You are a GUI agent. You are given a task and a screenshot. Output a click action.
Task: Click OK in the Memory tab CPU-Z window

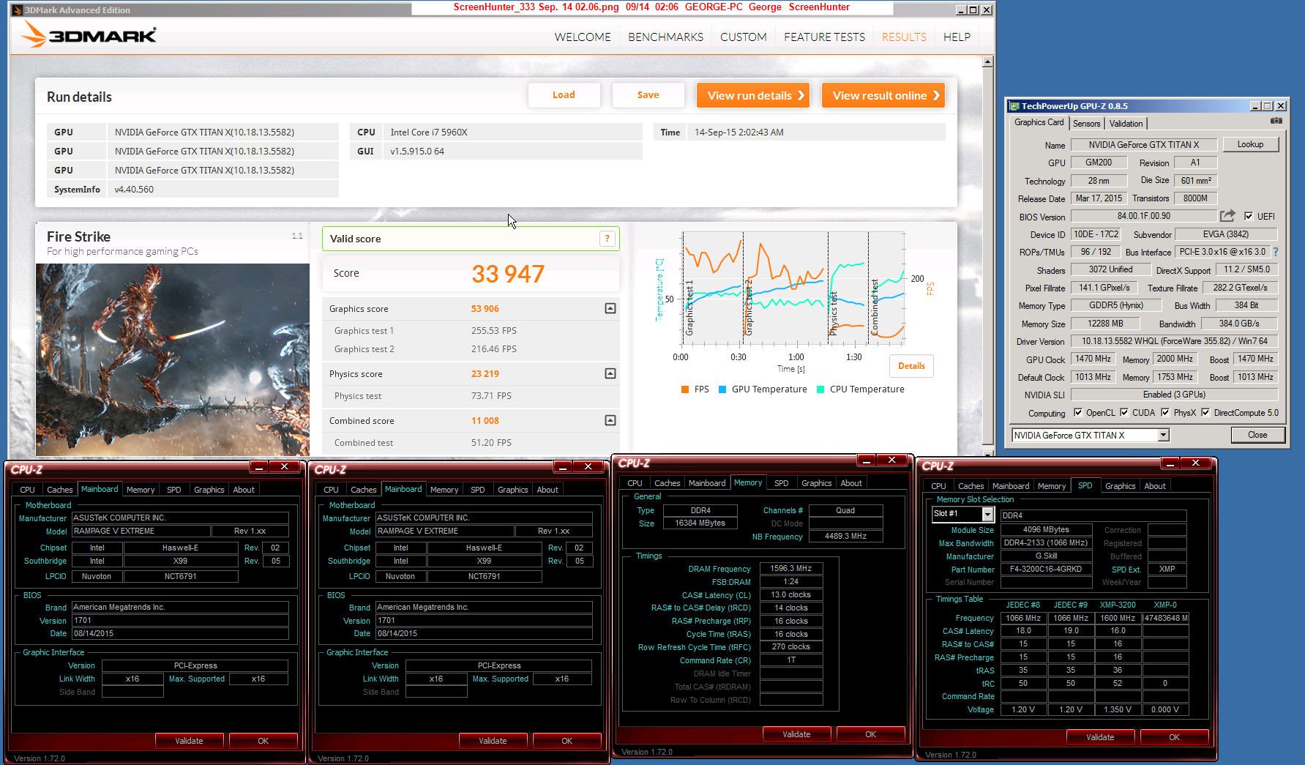pyautogui.click(x=870, y=734)
